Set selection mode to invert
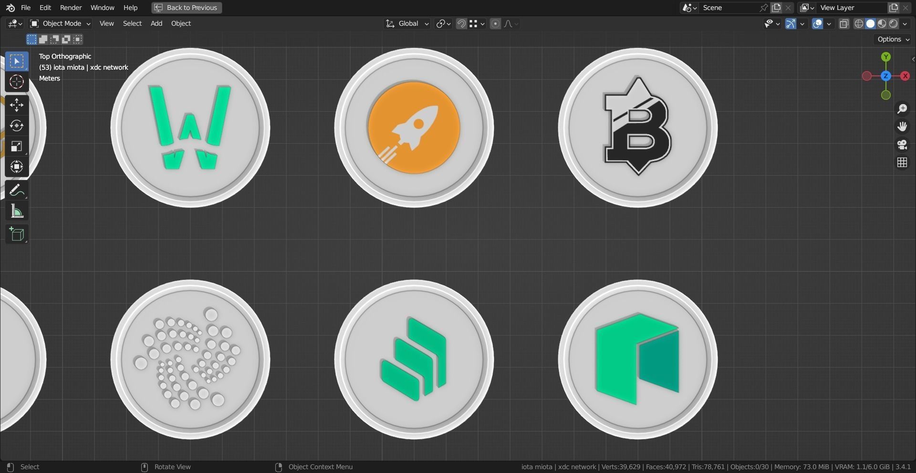 pyautogui.click(x=66, y=39)
